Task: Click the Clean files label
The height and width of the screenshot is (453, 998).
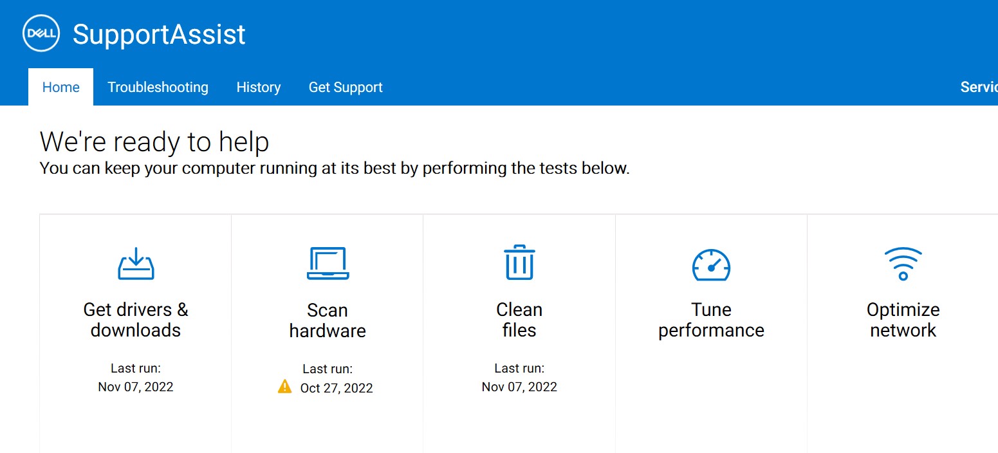Action: point(519,320)
